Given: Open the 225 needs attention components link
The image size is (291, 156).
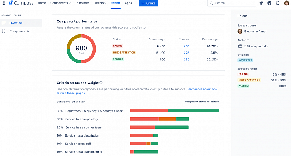Looking at the screenshot, I should (187, 53).
